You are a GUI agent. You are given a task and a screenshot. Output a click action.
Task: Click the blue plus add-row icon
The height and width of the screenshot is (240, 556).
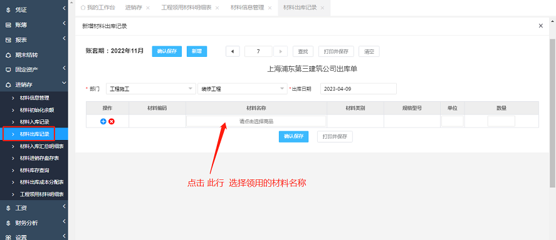tap(103, 121)
